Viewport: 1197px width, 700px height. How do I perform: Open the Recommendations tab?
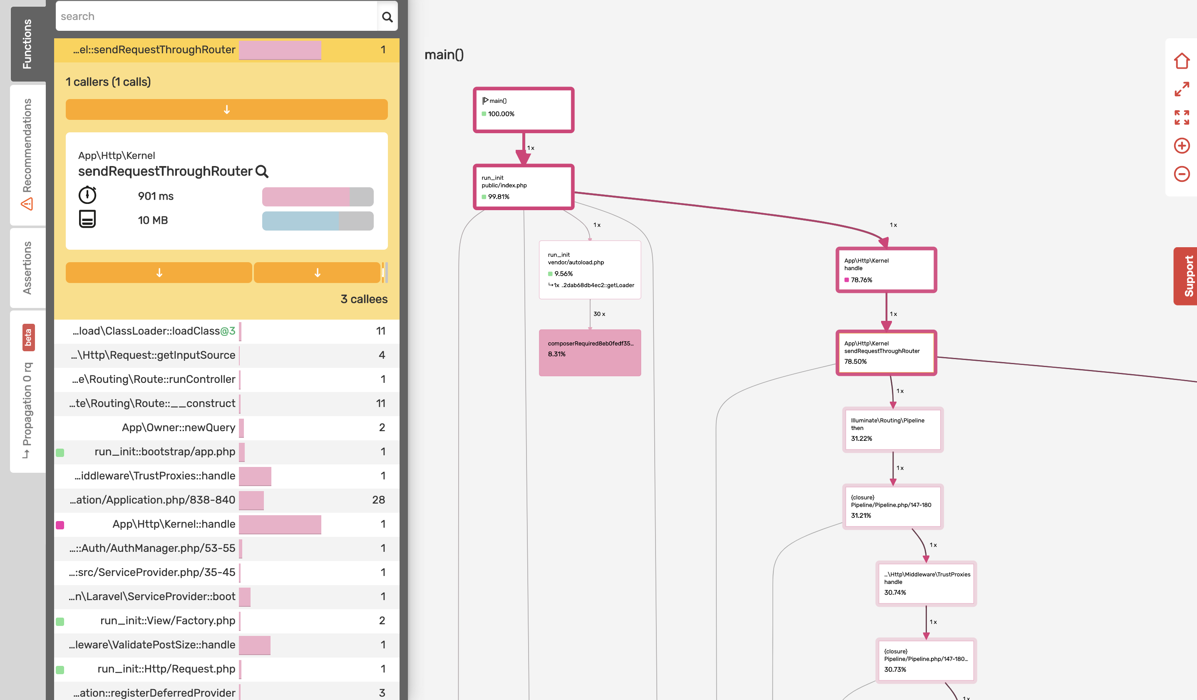coord(27,154)
